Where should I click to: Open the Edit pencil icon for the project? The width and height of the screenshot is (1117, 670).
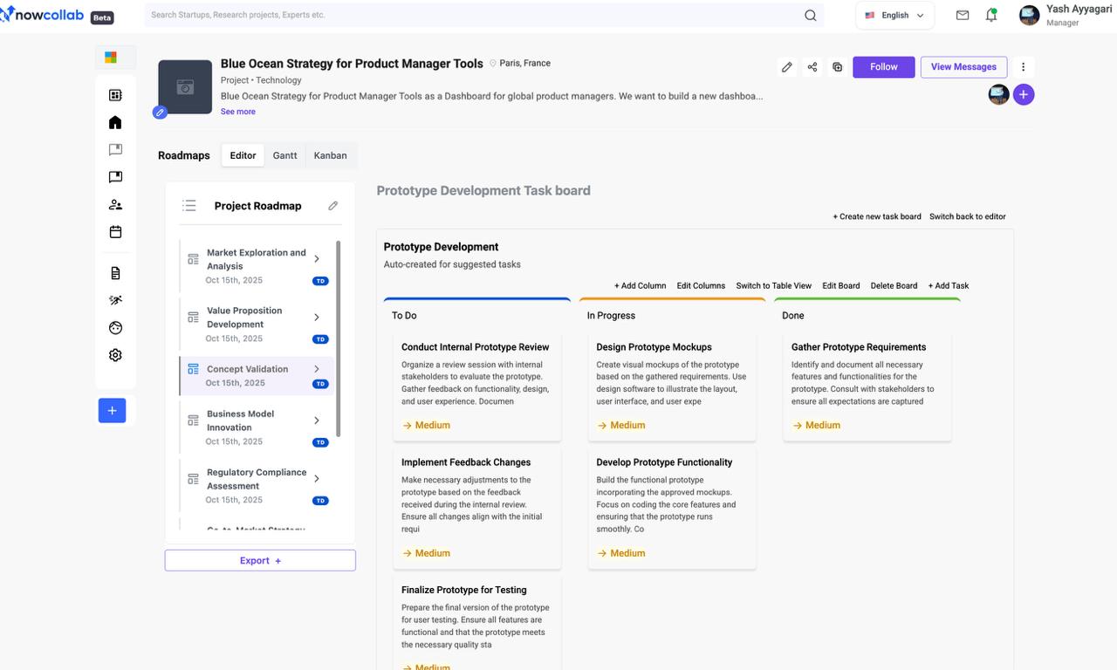tap(786, 66)
